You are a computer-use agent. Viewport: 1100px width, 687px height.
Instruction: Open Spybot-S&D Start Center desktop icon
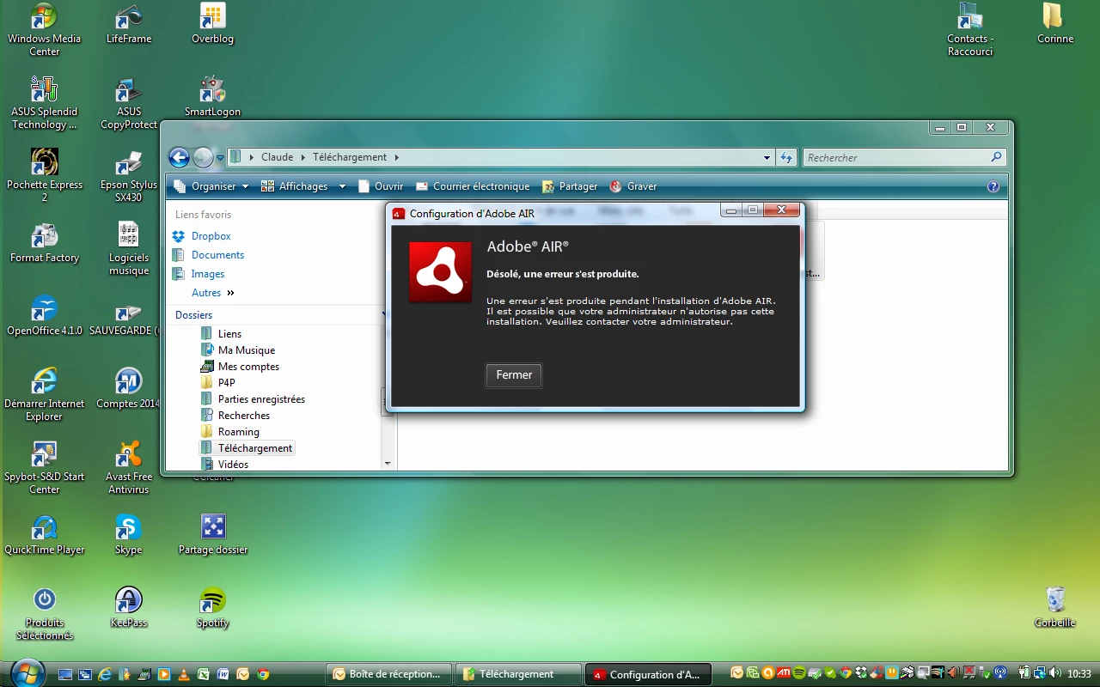44,469
